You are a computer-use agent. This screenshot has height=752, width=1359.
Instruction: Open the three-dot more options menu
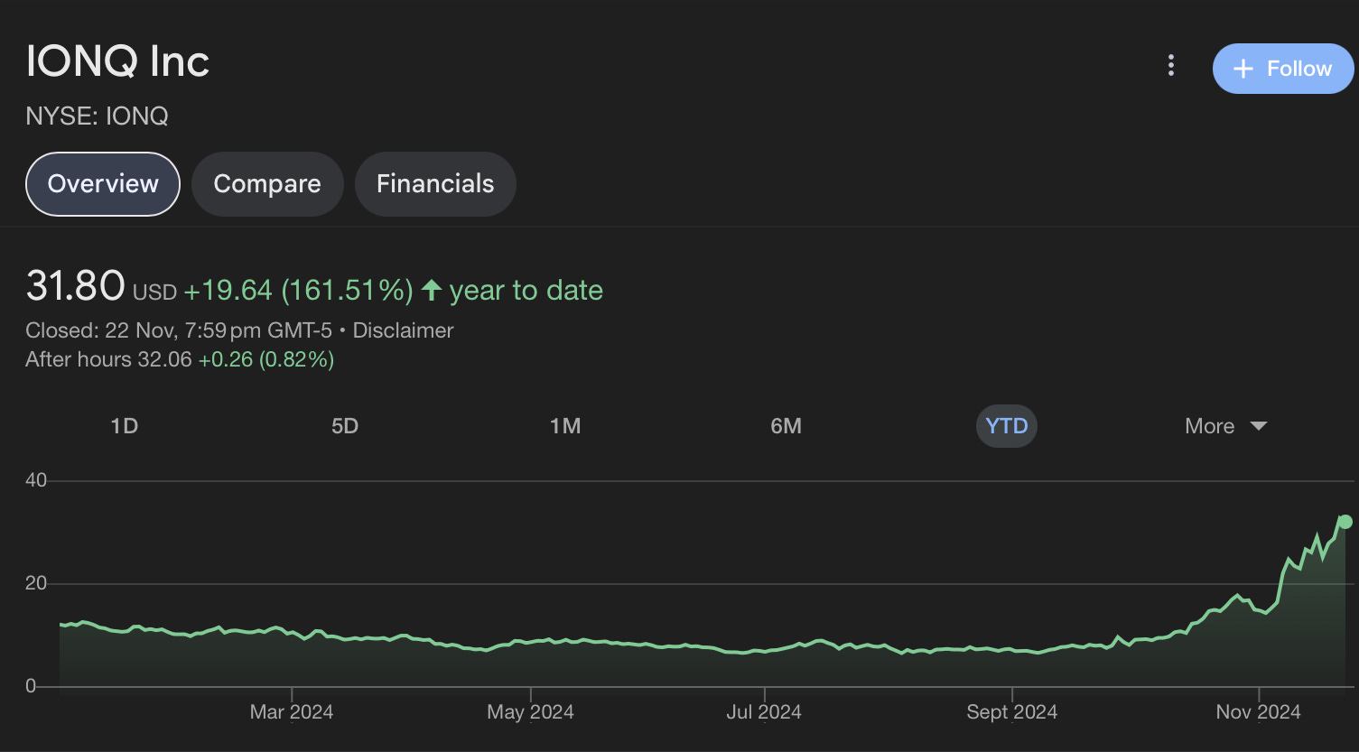click(x=1170, y=66)
